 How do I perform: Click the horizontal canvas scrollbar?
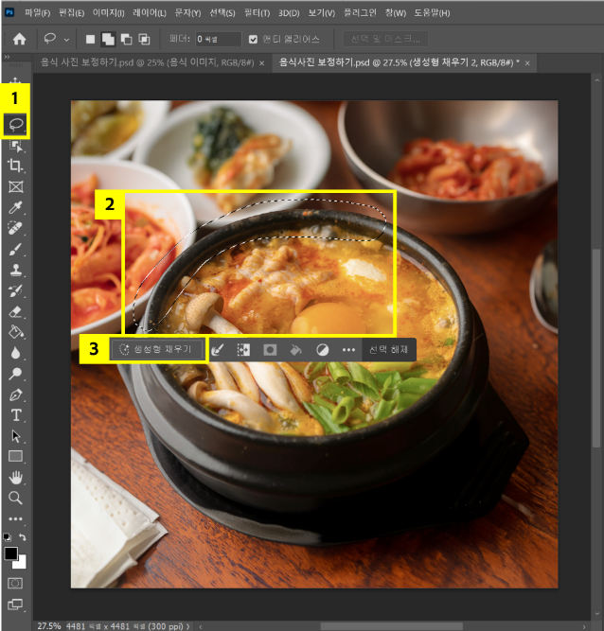(391, 626)
